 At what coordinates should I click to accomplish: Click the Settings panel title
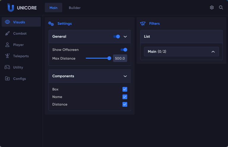pyautogui.click(x=64, y=23)
